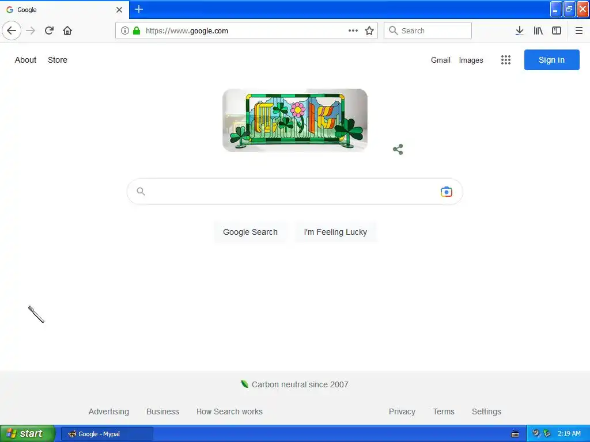This screenshot has height=442, width=590.
Task: Open the browser home page icon
Action: point(67,31)
